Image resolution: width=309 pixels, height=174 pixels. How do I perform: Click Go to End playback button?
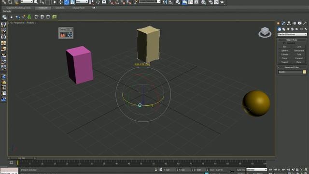pos(288,170)
